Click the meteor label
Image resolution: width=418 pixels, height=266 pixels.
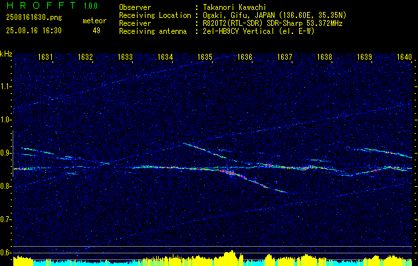[x=94, y=21]
